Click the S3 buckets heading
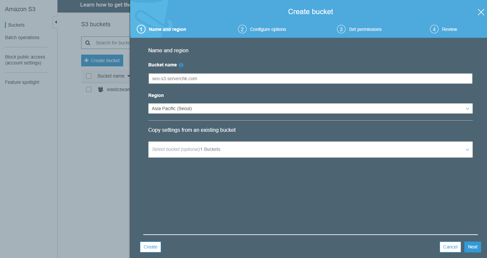The height and width of the screenshot is (258, 487). click(x=96, y=24)
